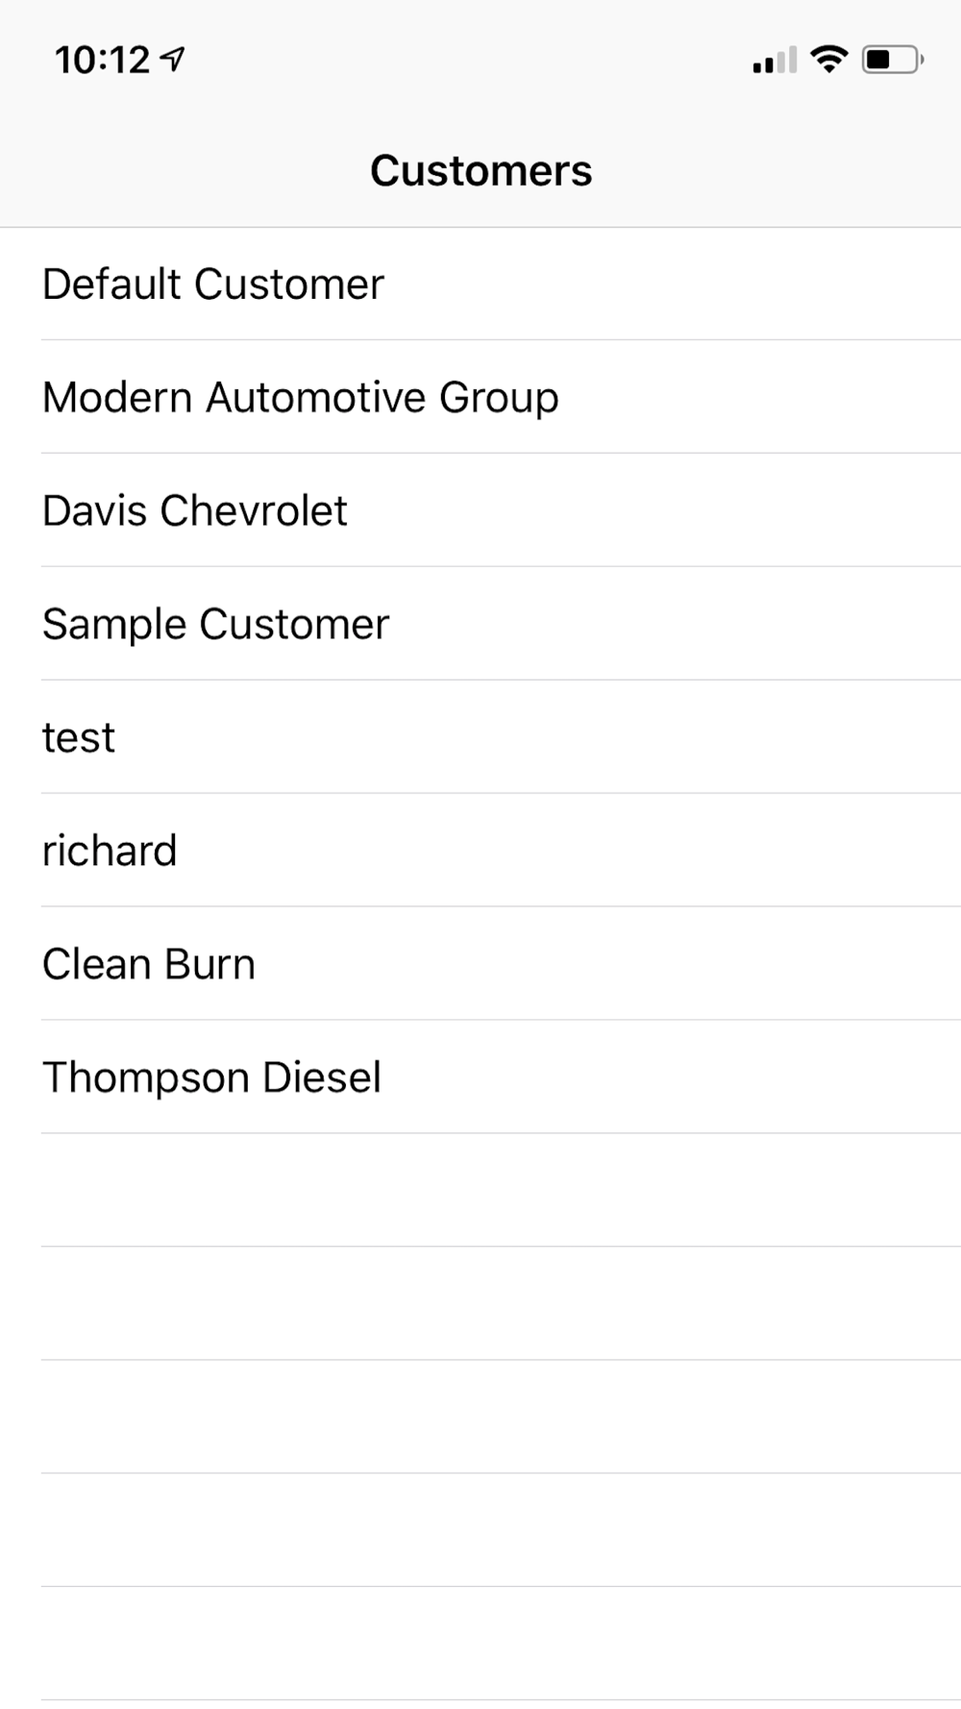Screen dimensions: 961x1709
Task: Tap the battery level indicator
Action: 892,61
